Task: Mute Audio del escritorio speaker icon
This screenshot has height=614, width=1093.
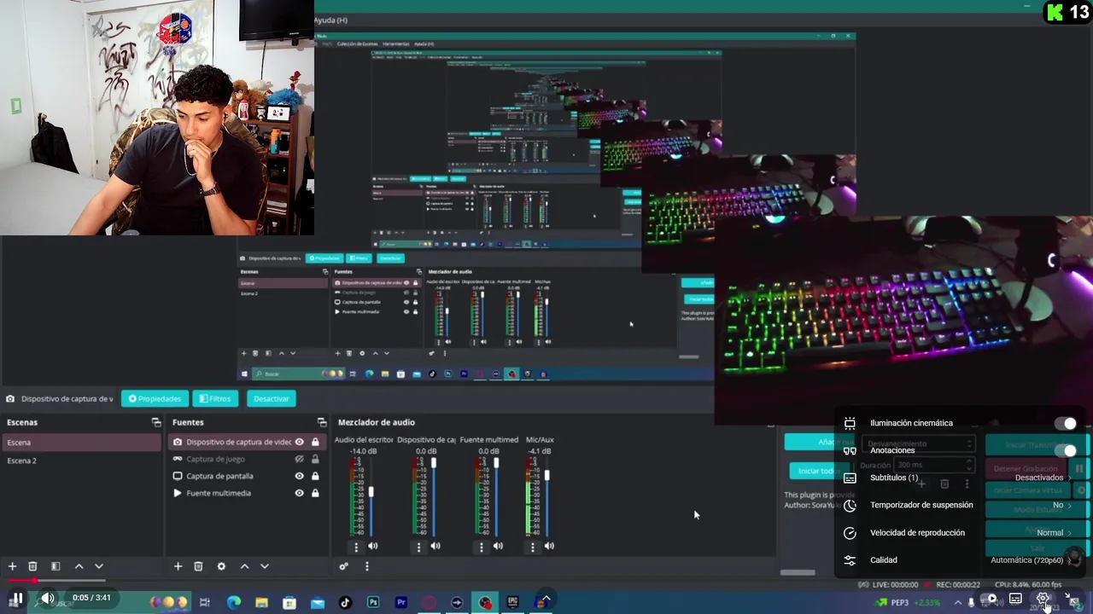Action: click(373, 546)
